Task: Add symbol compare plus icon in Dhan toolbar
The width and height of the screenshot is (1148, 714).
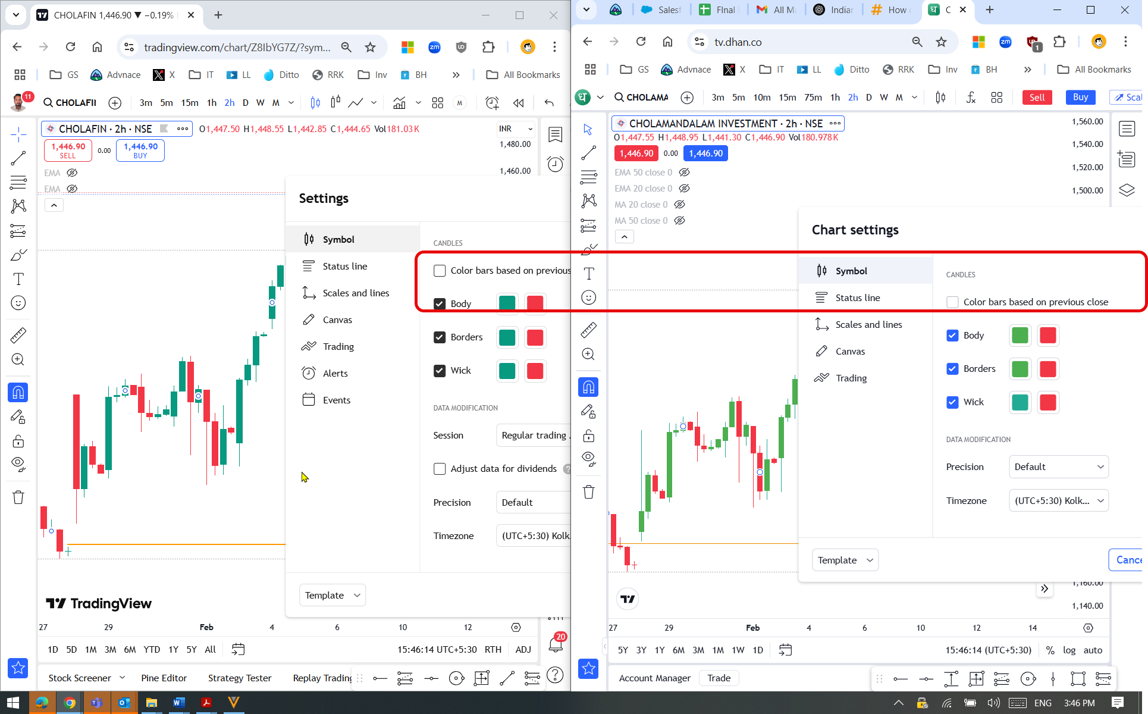Action: (x=687, y=98)
